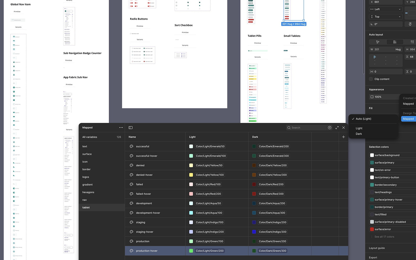
Task: Click the variables Search input field
Action: pyautogui.click(x=307, y=128)
